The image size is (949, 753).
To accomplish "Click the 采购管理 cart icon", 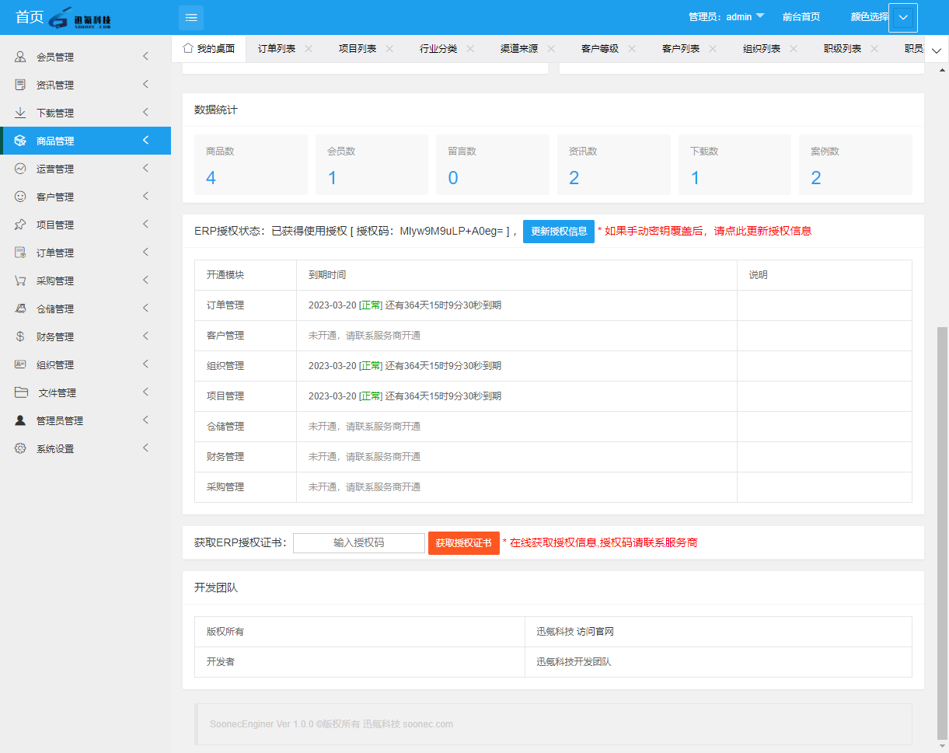I will click(20, 281).
